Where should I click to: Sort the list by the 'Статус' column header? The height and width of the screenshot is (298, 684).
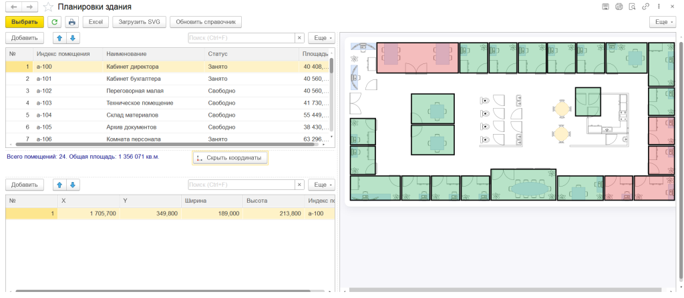(x=218, y=53)
